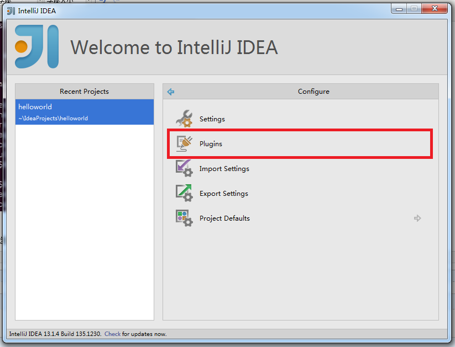
Task: Click the Settings wrench and gear icon
Action: coord(184,119)
